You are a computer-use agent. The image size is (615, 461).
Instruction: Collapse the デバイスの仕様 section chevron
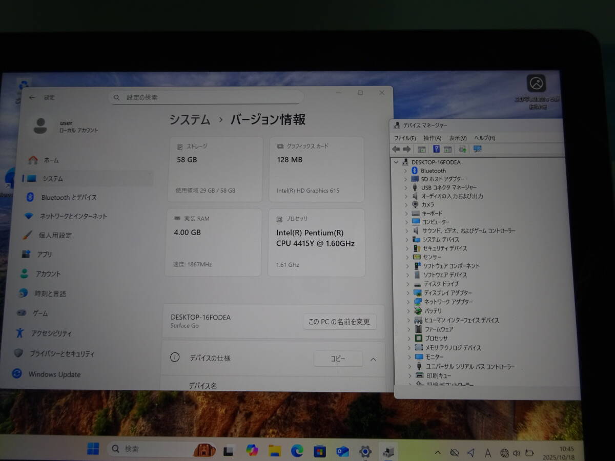tap(374, 359)
